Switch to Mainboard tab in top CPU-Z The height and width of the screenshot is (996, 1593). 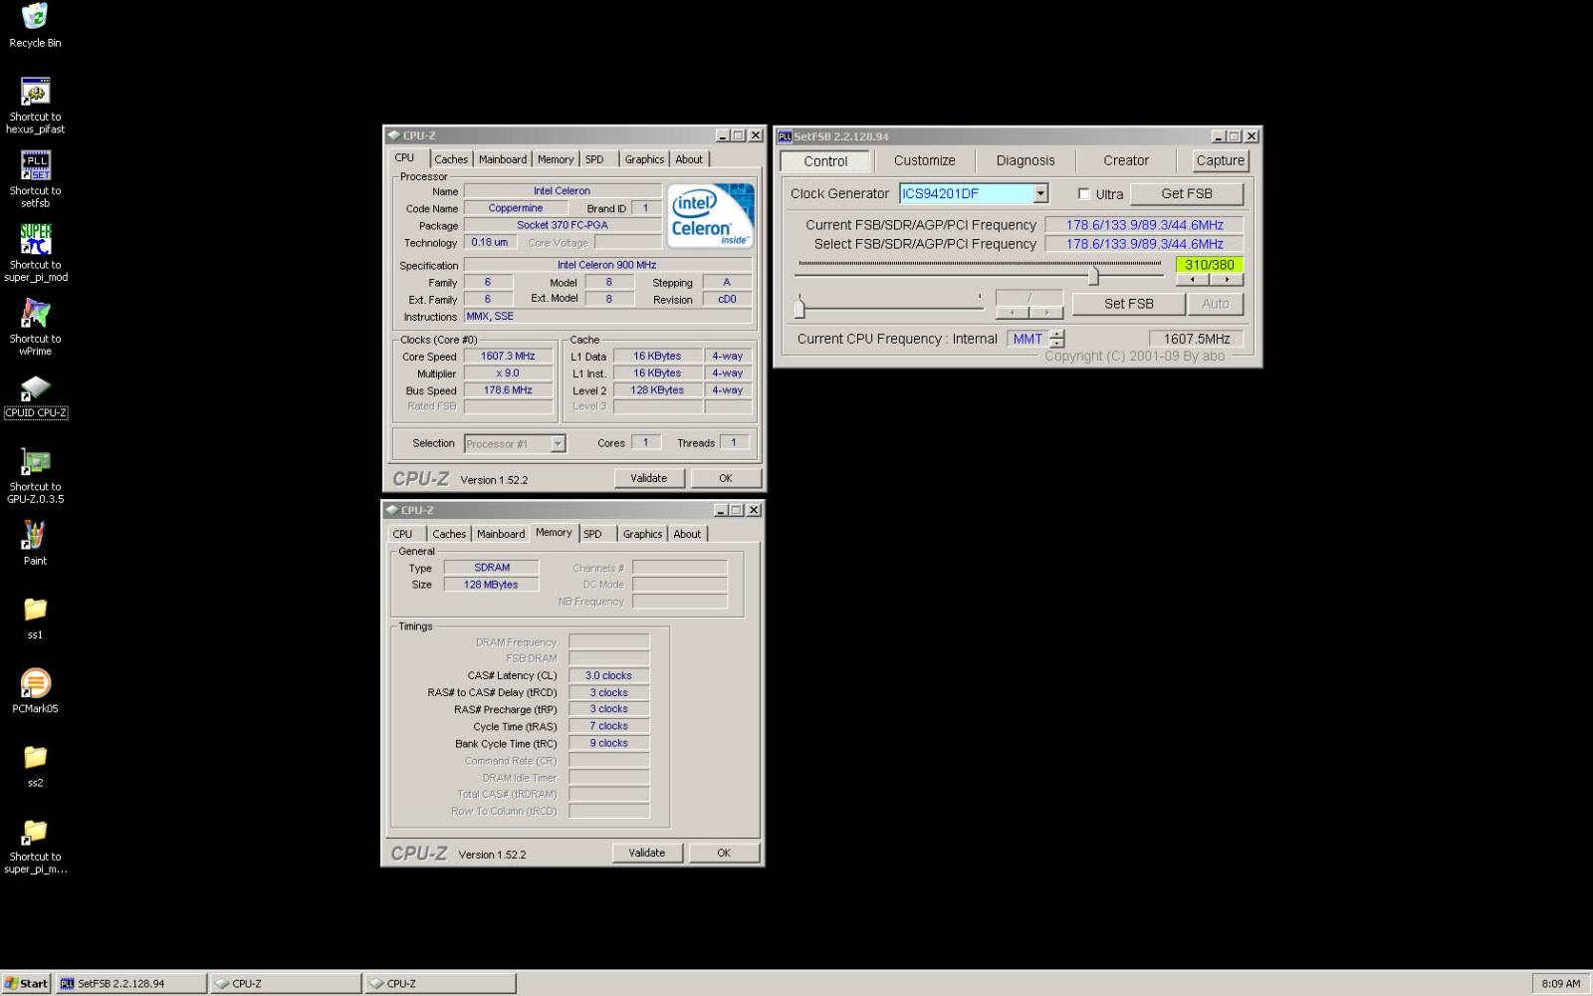click(x=503, y=159)
